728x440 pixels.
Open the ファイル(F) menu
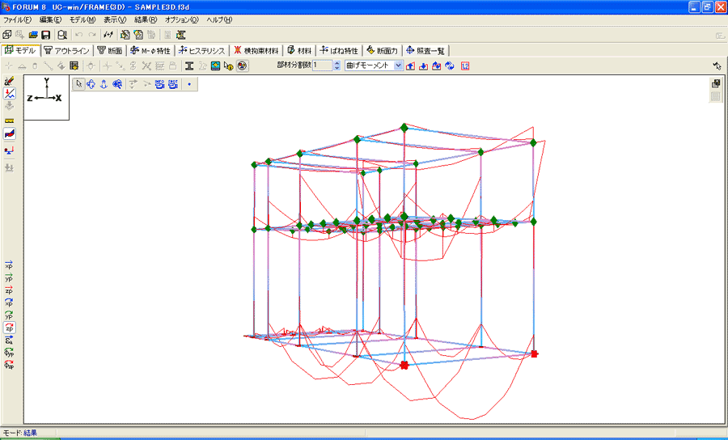[x=17, y=20]
